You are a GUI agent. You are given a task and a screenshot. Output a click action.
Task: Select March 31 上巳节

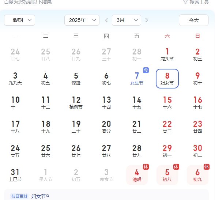click(15, 175)
